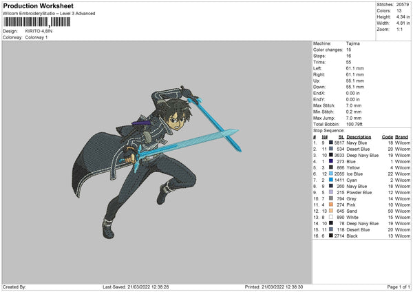Select the Blue swatch in stop row 4

click(331, 161)
